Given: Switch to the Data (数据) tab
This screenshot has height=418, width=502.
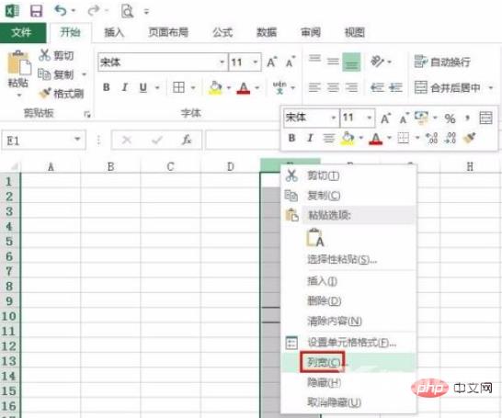Looking at the screenshot, I should click(x=267, y=32).
